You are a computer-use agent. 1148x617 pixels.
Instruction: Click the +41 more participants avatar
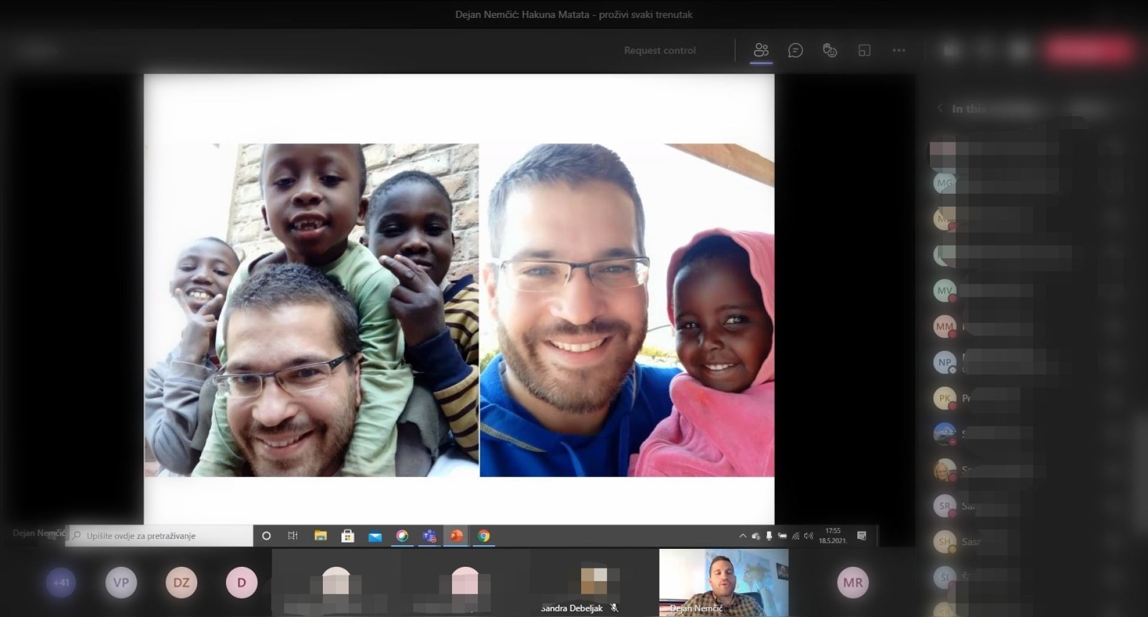point(61,582)
